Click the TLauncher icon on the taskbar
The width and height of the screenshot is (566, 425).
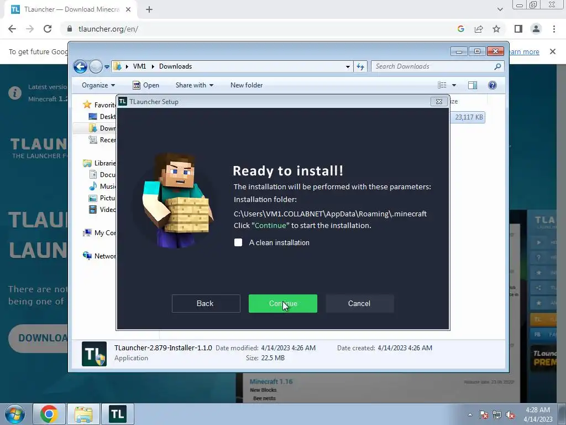[118, 414]
